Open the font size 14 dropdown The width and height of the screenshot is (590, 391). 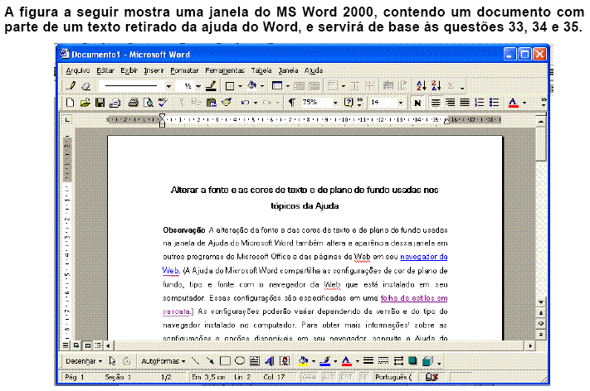click(x=400, y=103)
